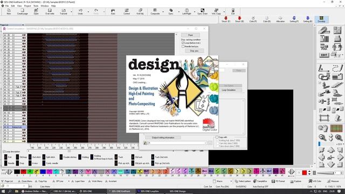Click the Left/Right toolbar icon
345x194 pixels.
click(x=187, y=11)
